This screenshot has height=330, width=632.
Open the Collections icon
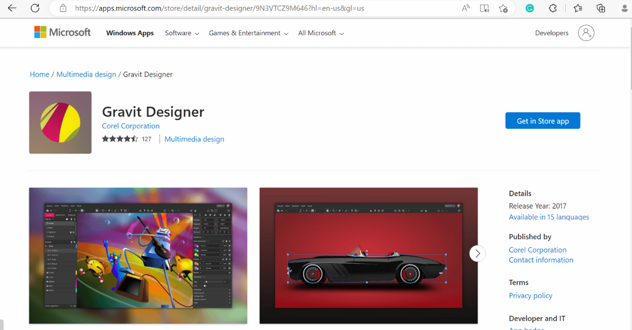[x=601, y=8]
